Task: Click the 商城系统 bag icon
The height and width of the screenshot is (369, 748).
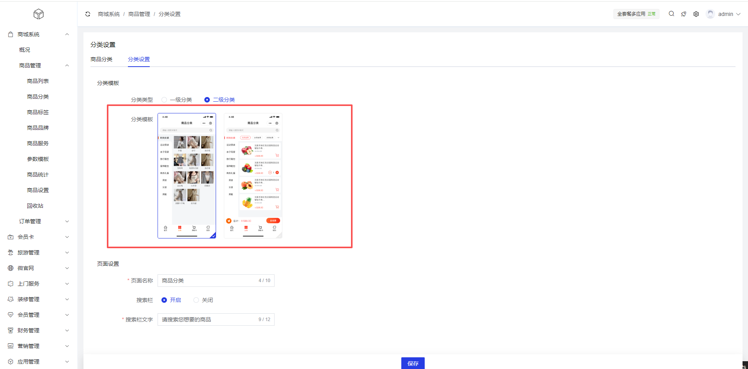Action: [x=11, y=34]
